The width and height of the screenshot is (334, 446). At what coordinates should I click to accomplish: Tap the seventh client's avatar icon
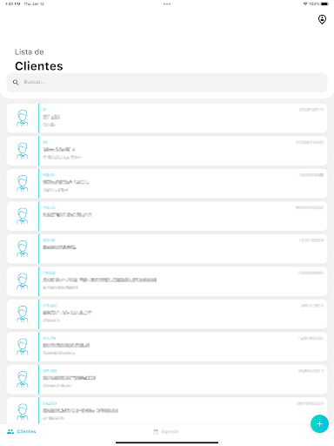tap(23, 314)
